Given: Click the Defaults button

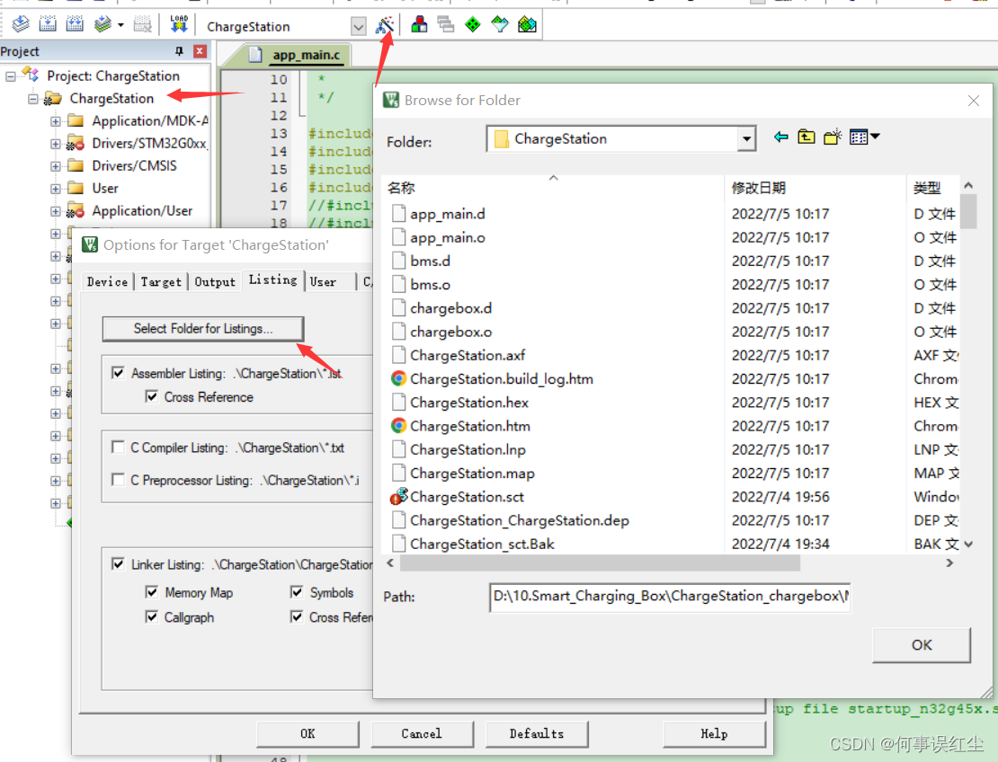Looking at the screenshot, I should 537,733.
